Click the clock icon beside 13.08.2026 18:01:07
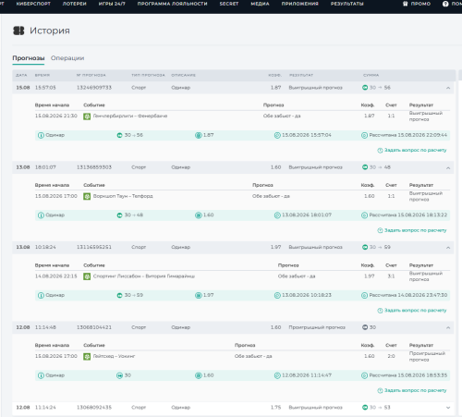 (277, 215)
